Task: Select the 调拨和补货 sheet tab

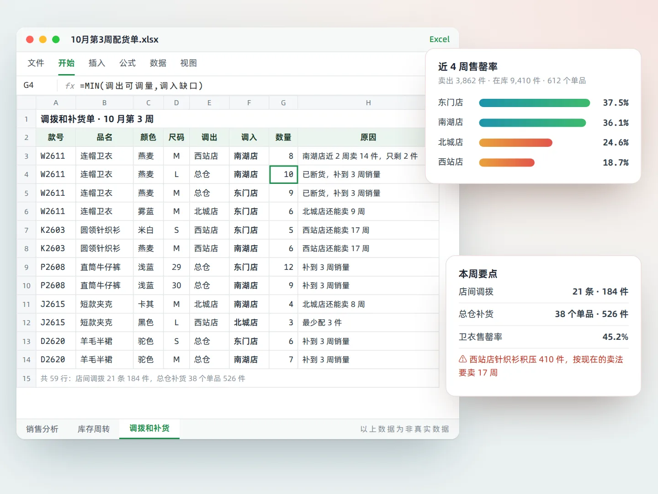Action: (149, 429)
